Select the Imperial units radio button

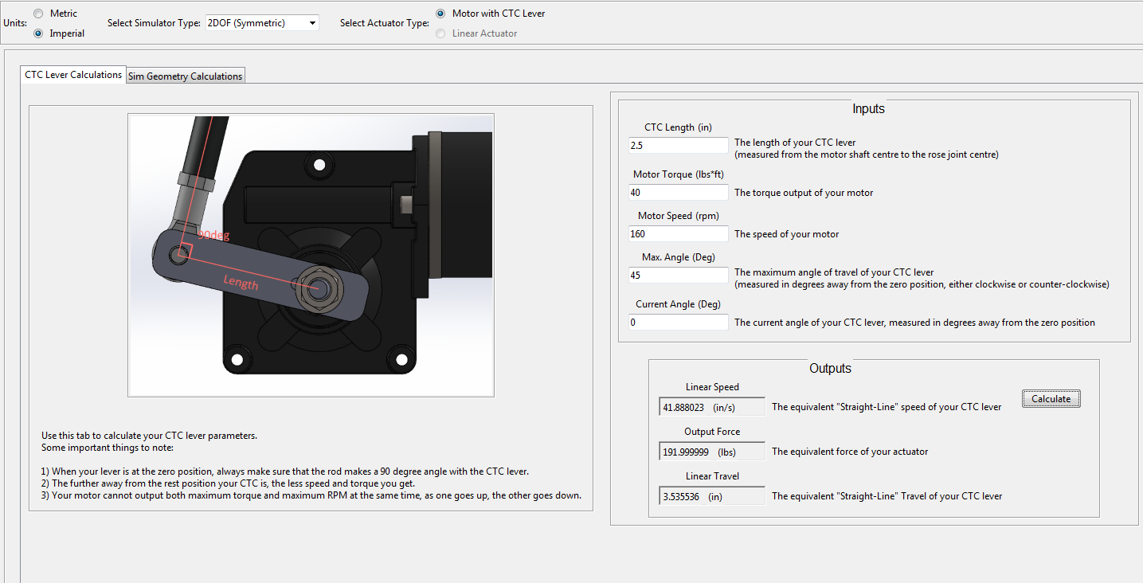click(x=38, y=33)
